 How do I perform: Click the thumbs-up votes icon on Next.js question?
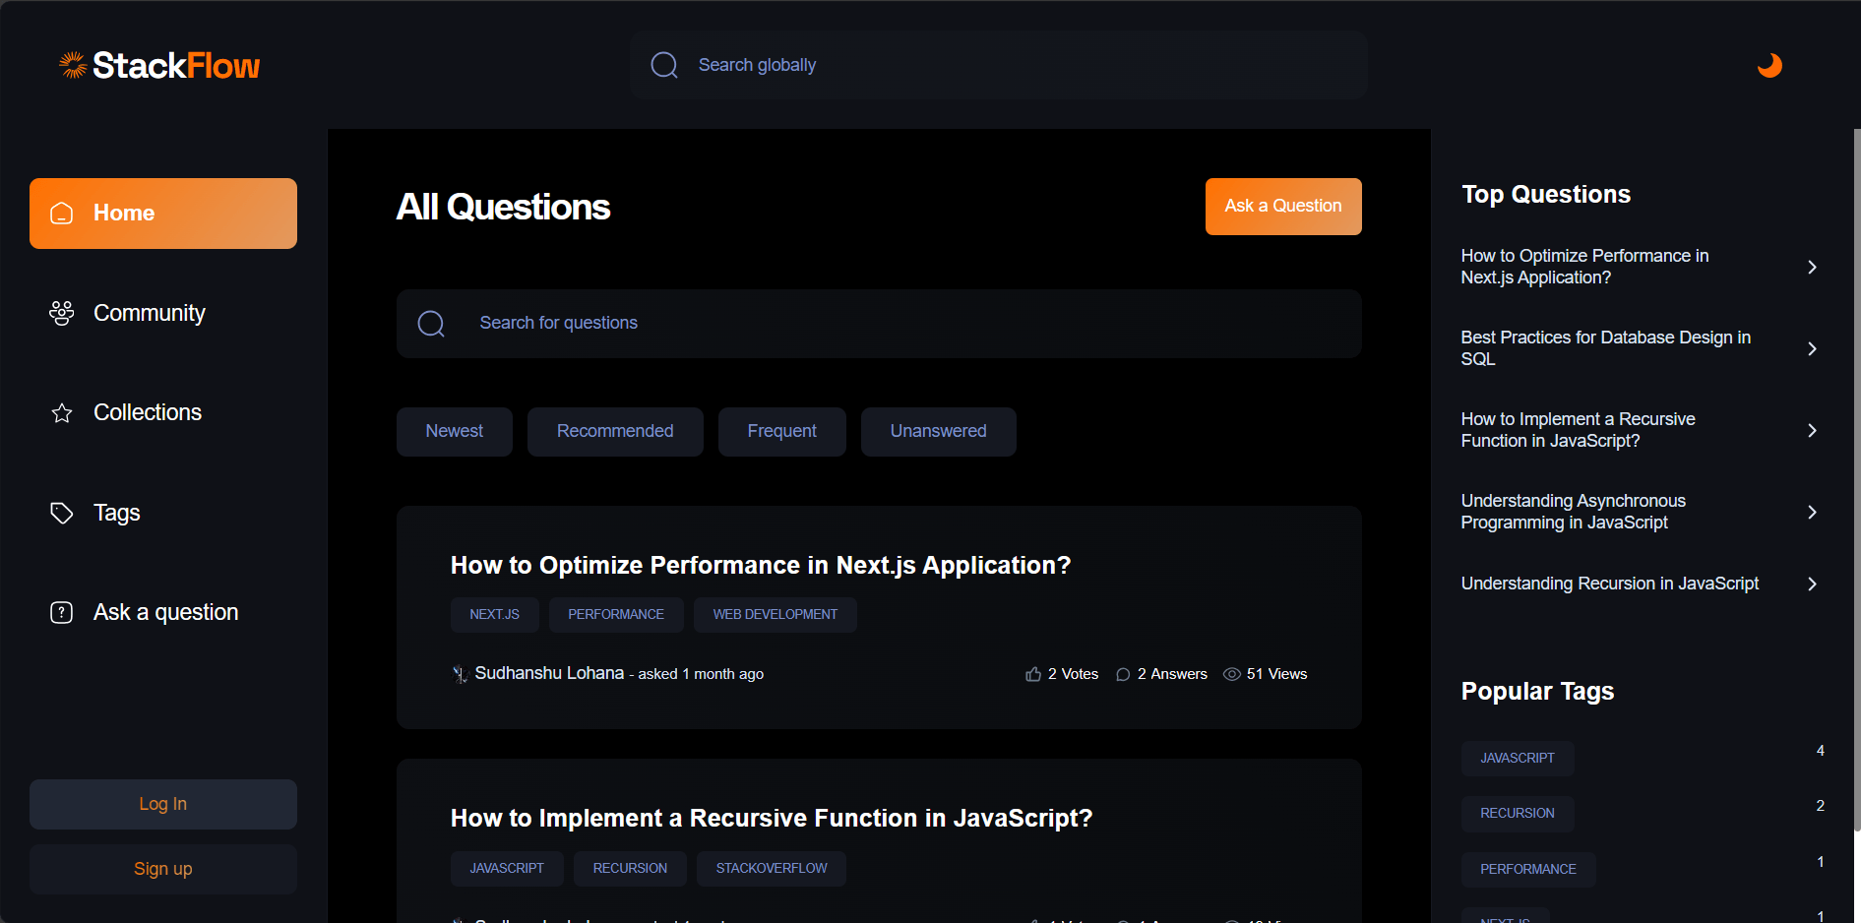(x=1031, y=673)
